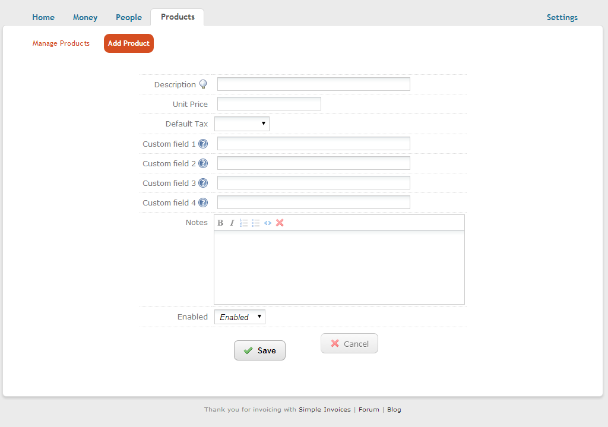Click the Description lightbulb hint icon
The height and width of the screenshot is (427, 608).
[x=203, y=84]
